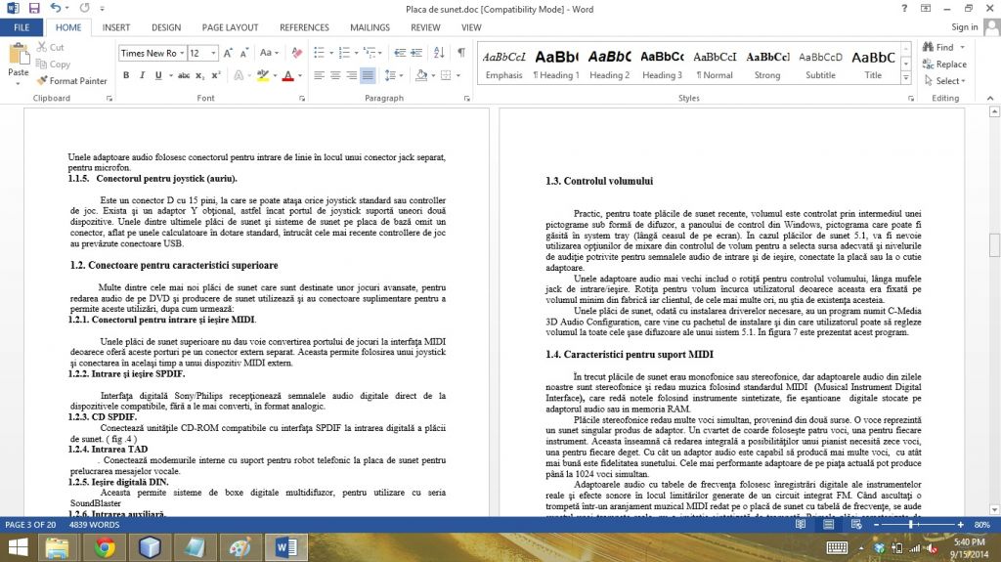Click the Sort paragraph icon
This screenshot has width=1001, height=562.
tap(437, 53)
